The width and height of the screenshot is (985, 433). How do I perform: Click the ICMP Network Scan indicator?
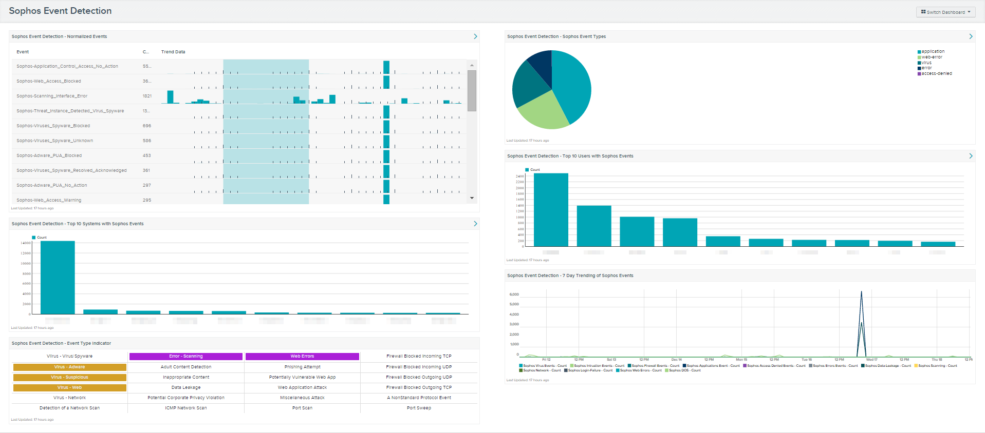pyautogui.click(x=186, y=408)
